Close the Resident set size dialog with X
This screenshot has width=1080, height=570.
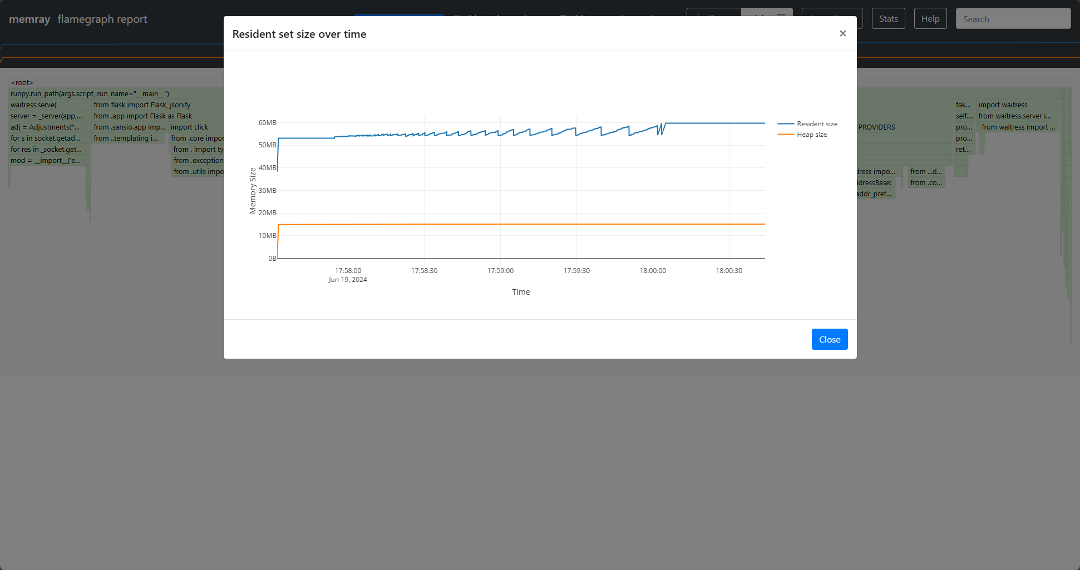pos(842,34)
